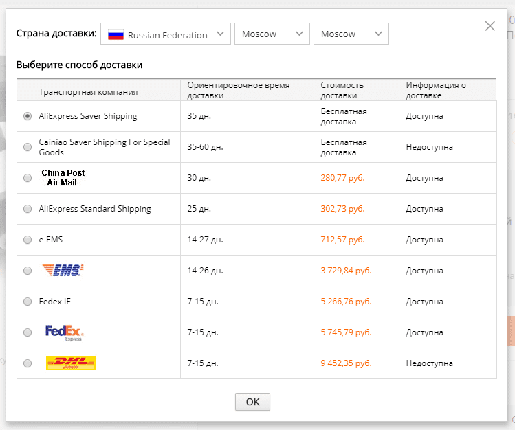Click the 'Fedex IE' label
515x430 pixels.
pyautogui.click(x=54, y=302)
